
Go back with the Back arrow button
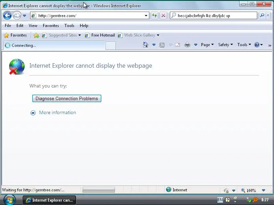7,16
